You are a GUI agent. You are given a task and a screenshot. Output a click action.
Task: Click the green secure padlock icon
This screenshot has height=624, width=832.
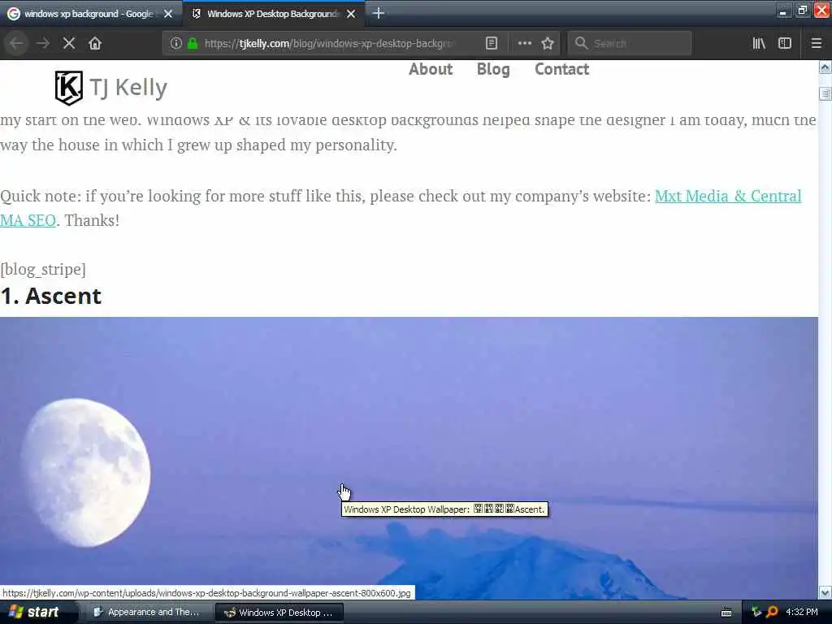[x=193, y=44]
